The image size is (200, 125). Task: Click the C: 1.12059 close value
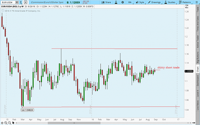point(77,6)
